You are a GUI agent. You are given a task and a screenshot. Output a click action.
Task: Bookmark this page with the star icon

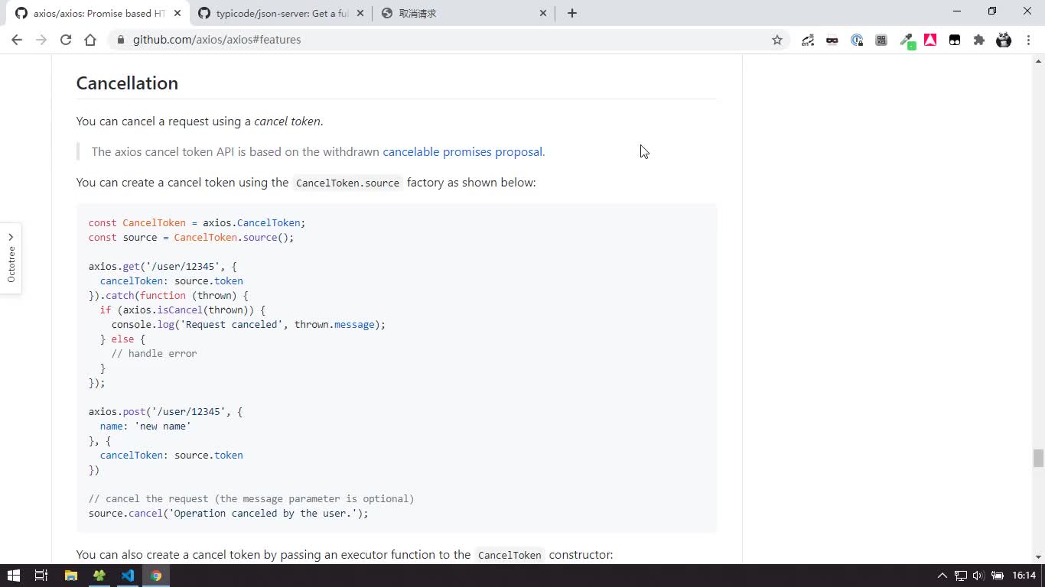(777, 40)
